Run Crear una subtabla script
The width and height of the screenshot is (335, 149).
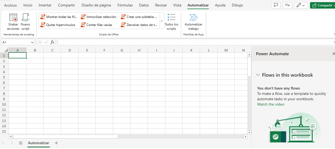(x=139, y=17)
